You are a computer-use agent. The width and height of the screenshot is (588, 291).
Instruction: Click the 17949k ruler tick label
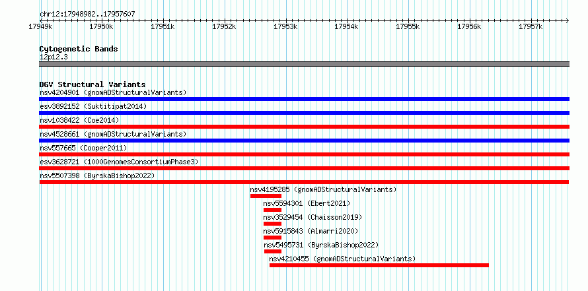pyautogui.click(x=40, y=27)
